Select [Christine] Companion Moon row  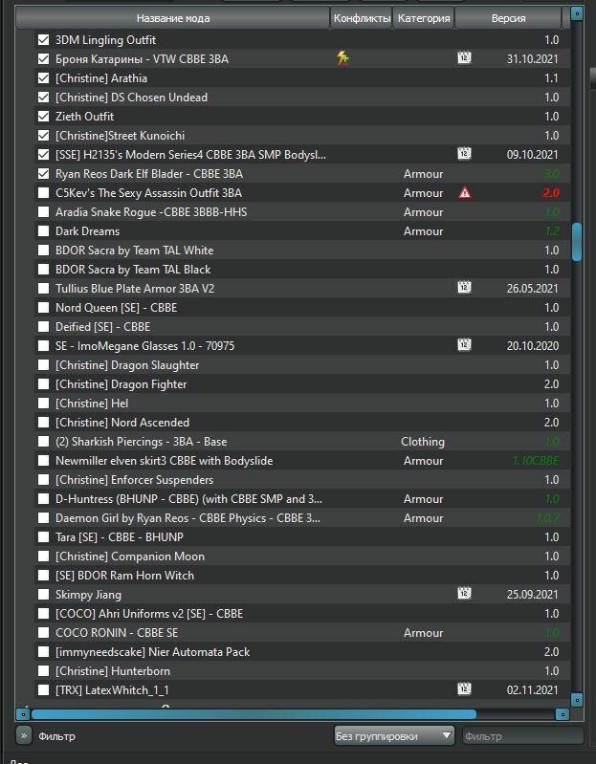302,556
